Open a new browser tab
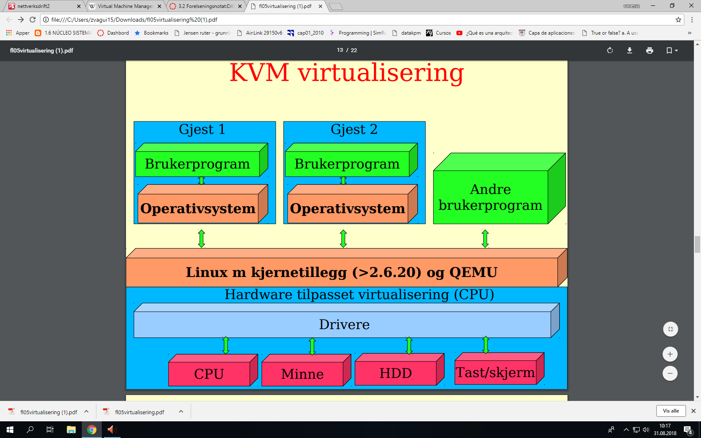This screenshot has width=701, height=438. (336, 6)
